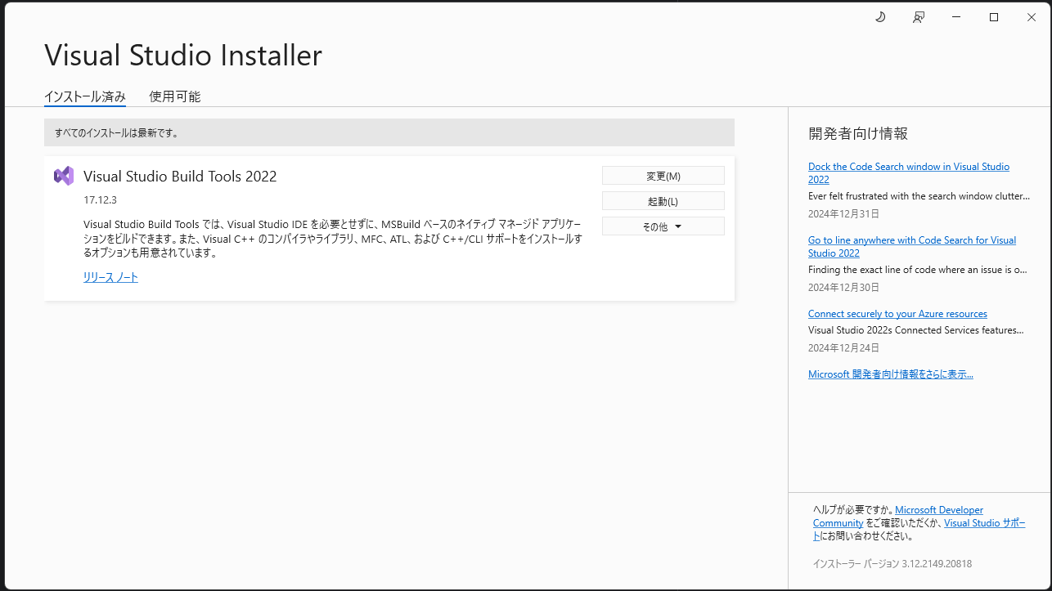Switch to the 使用可能 tab
Image resolution: width=1052 pixels, height=591 pixels.
tap(174, 96)
